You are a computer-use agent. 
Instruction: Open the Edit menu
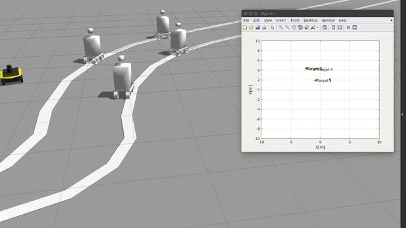(256, 20)
